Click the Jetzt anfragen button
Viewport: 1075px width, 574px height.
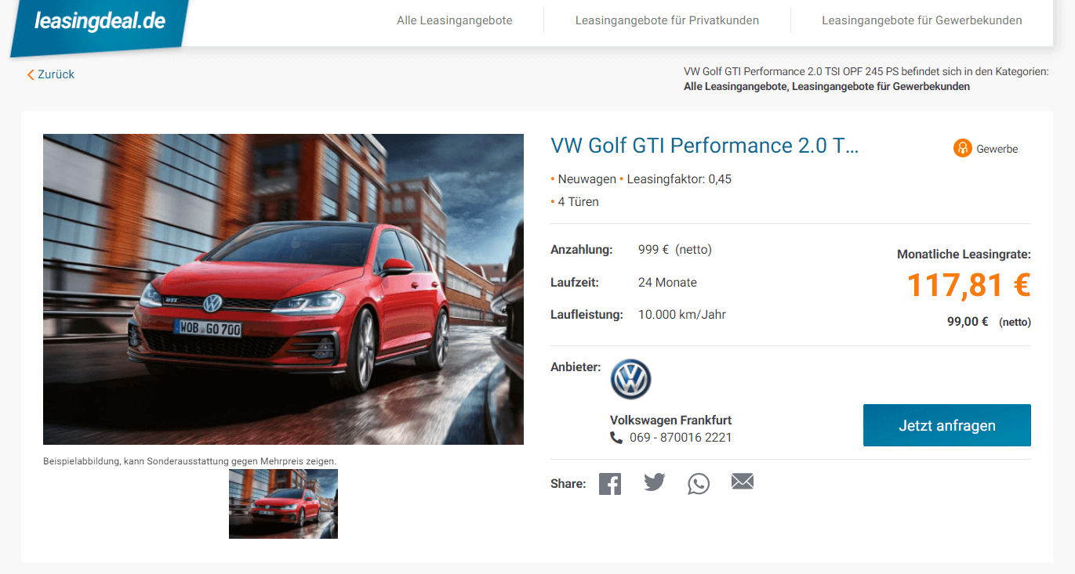(x=947, y=425)
